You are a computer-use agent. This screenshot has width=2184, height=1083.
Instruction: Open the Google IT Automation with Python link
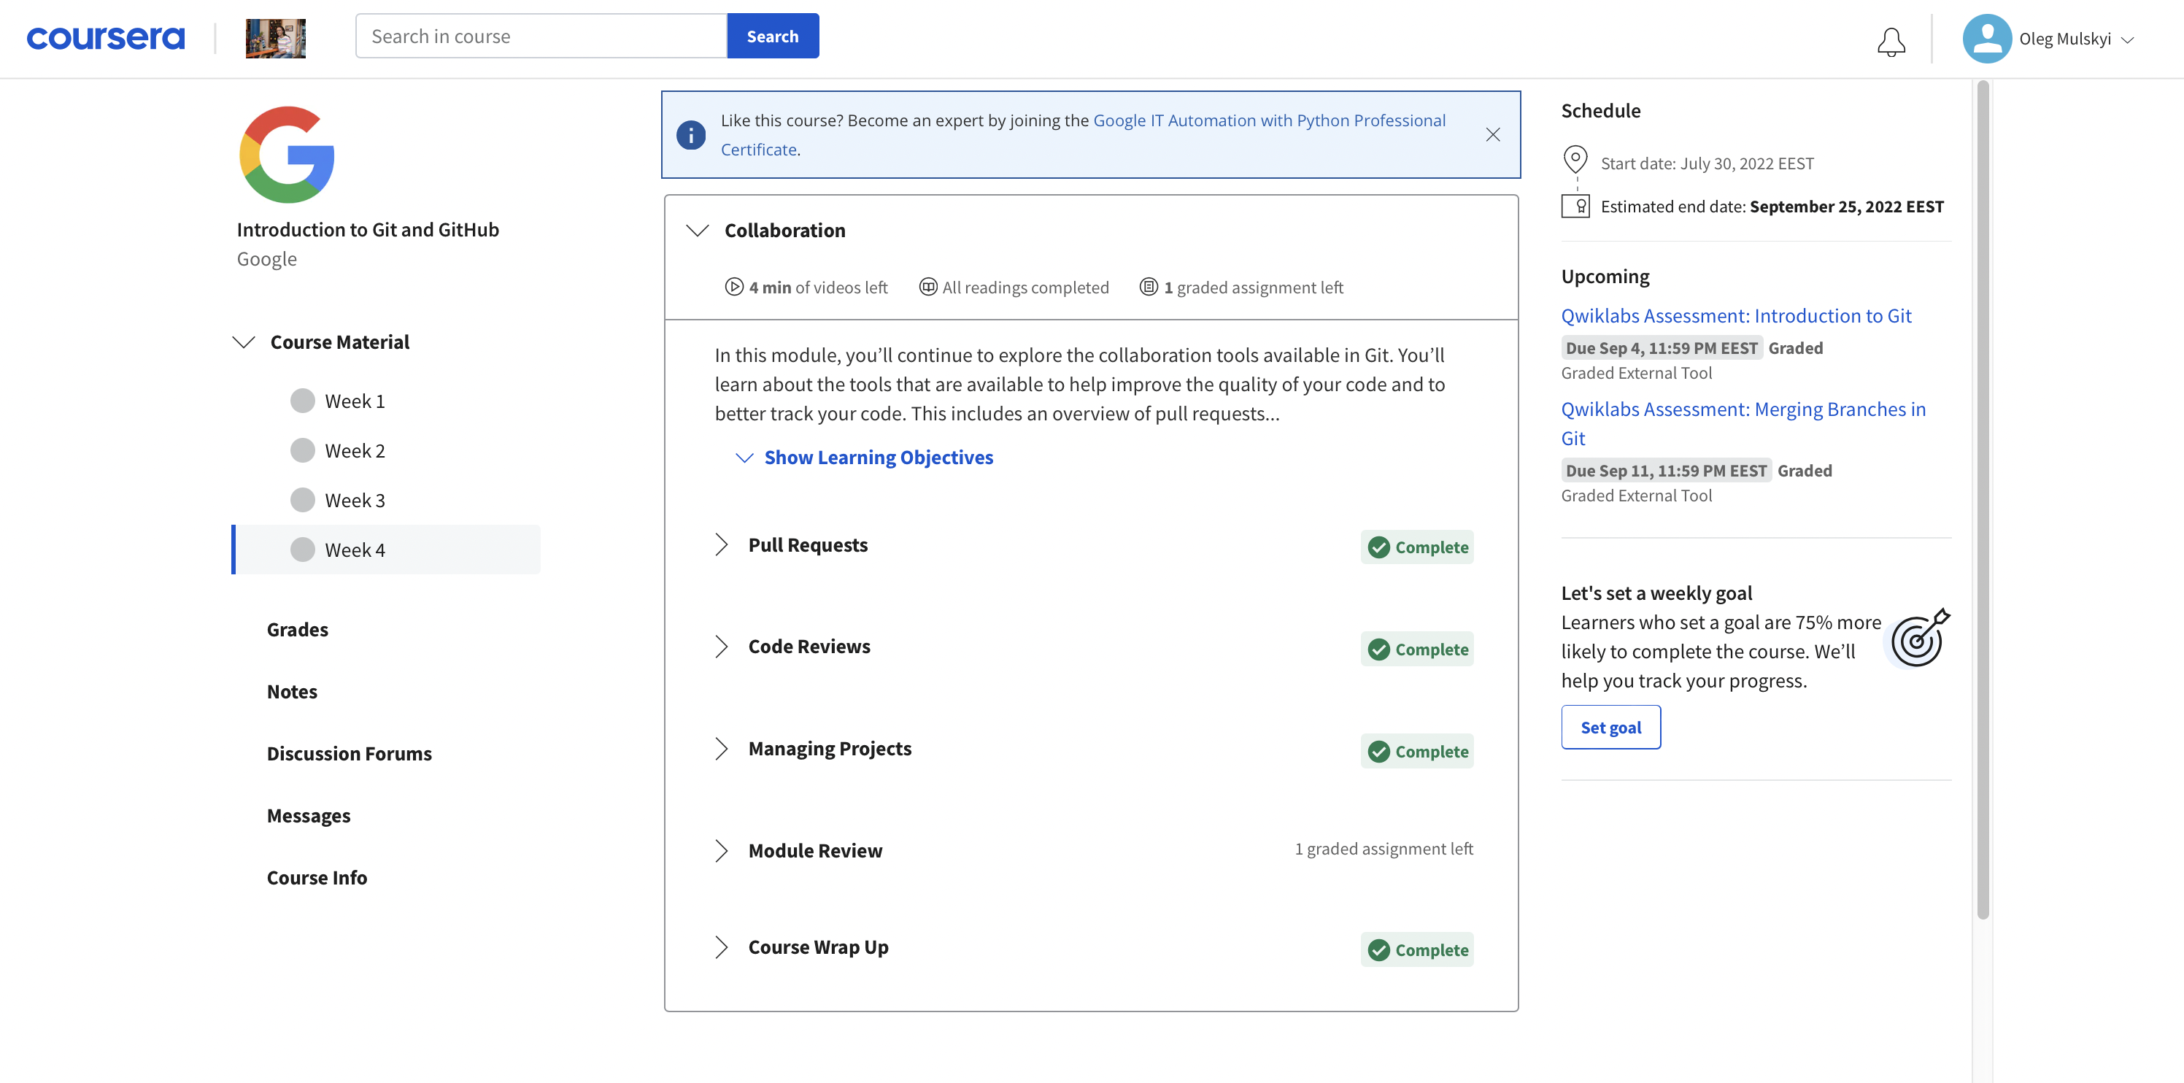click(1084, 135)
